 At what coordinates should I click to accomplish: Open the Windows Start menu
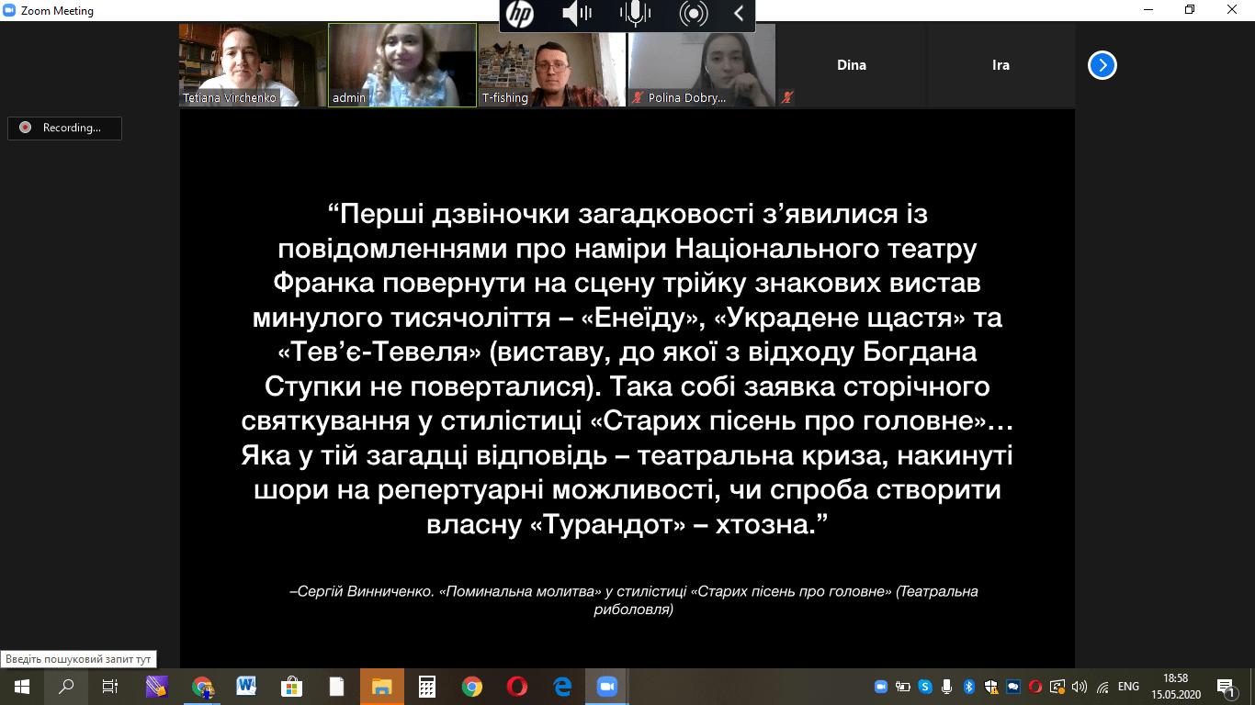click(x=21, y=686)
